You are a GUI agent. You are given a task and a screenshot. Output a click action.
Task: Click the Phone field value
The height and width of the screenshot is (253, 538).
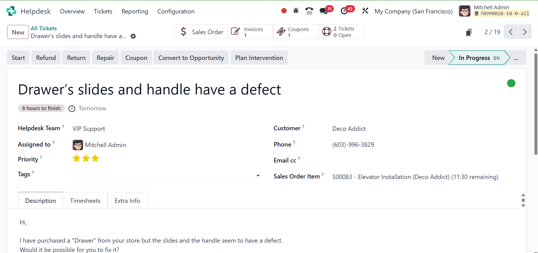pos(353,145)
